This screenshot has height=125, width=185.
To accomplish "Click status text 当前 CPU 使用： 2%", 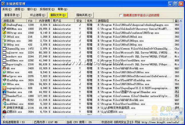I will pyautogui.click(x=79, y=122).
